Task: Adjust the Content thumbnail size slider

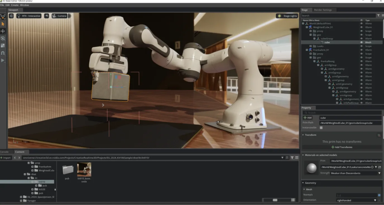Action: (x=276, y=200)
